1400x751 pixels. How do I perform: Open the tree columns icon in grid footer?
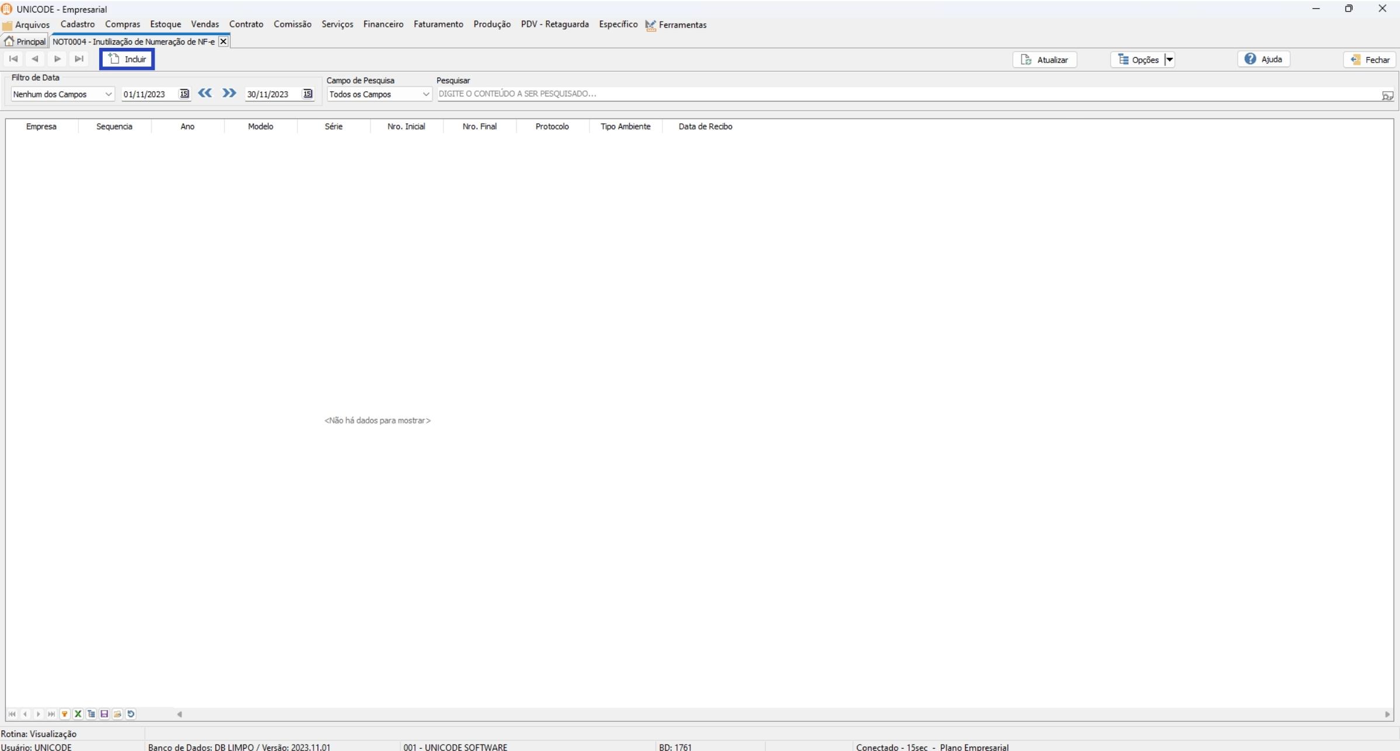tap(91, 714)
